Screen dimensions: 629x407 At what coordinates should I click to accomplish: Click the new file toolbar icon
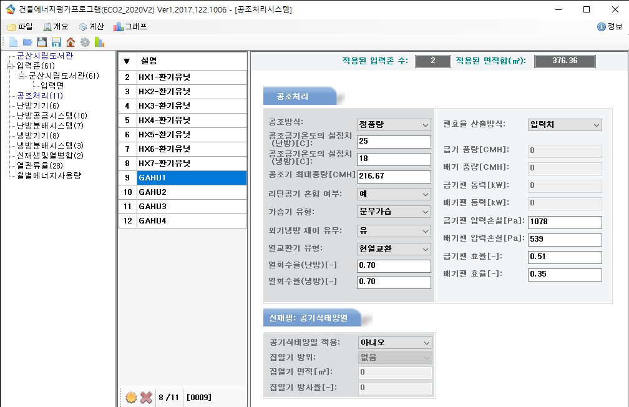[x=13, y=42]
